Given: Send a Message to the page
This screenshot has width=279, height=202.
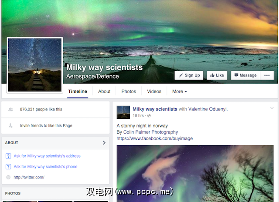Looking at the screenshot, I should [x=245, y=75].
